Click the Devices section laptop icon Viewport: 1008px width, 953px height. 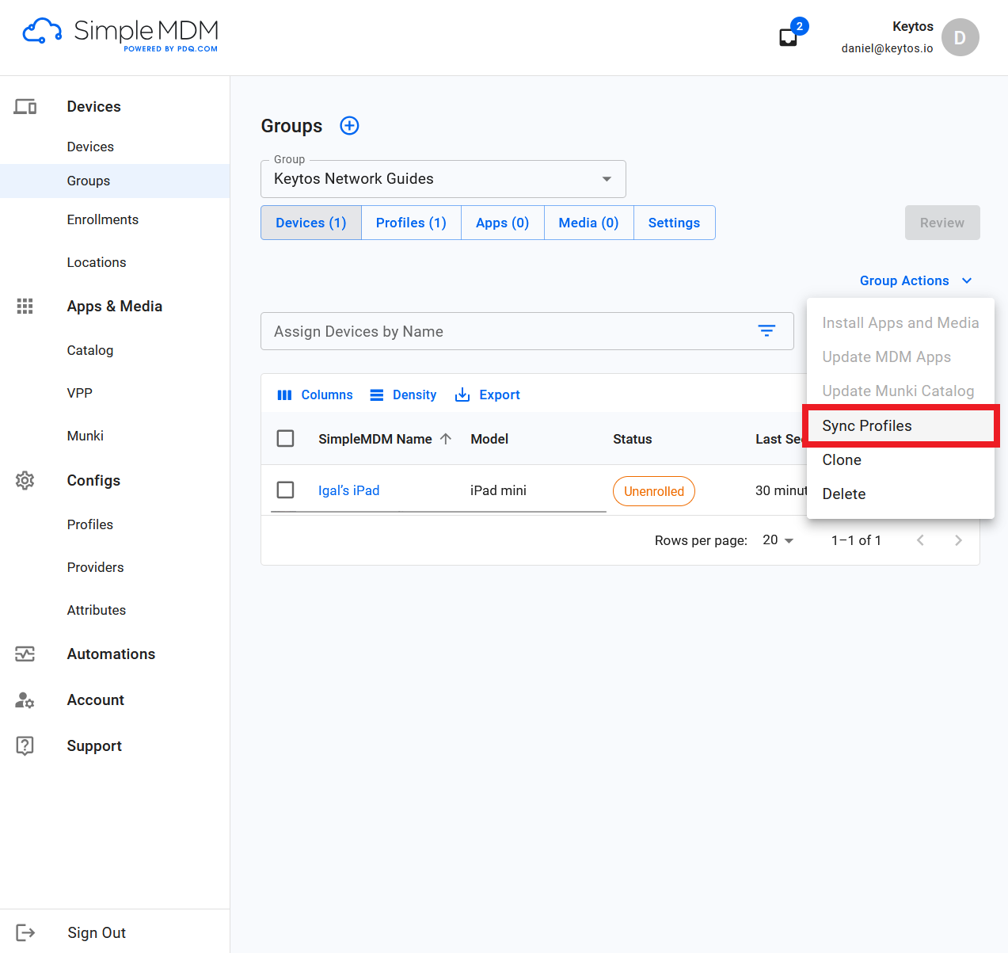(25, 106)
